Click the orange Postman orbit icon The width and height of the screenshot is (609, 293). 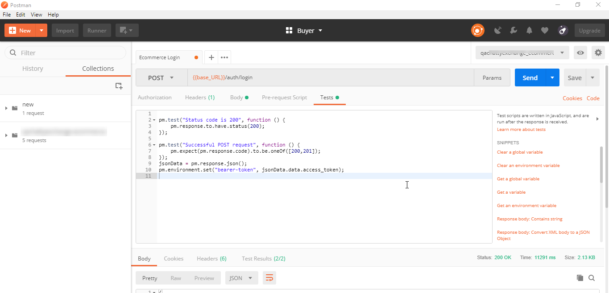click(477, 30)
